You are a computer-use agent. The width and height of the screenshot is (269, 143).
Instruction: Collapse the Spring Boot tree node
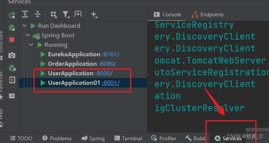tap(28, 35)
